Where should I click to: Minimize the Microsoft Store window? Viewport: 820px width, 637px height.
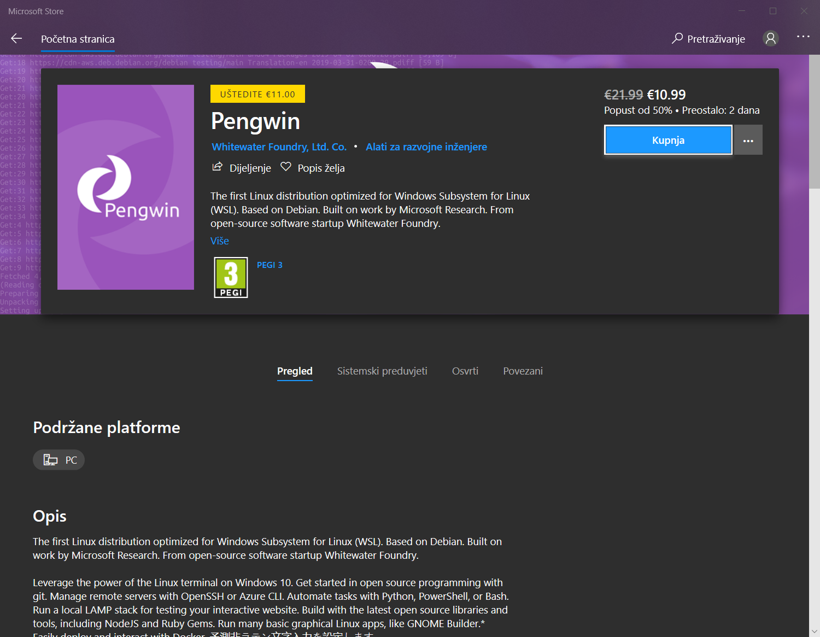pyautogui.click(x=742, y=11)
